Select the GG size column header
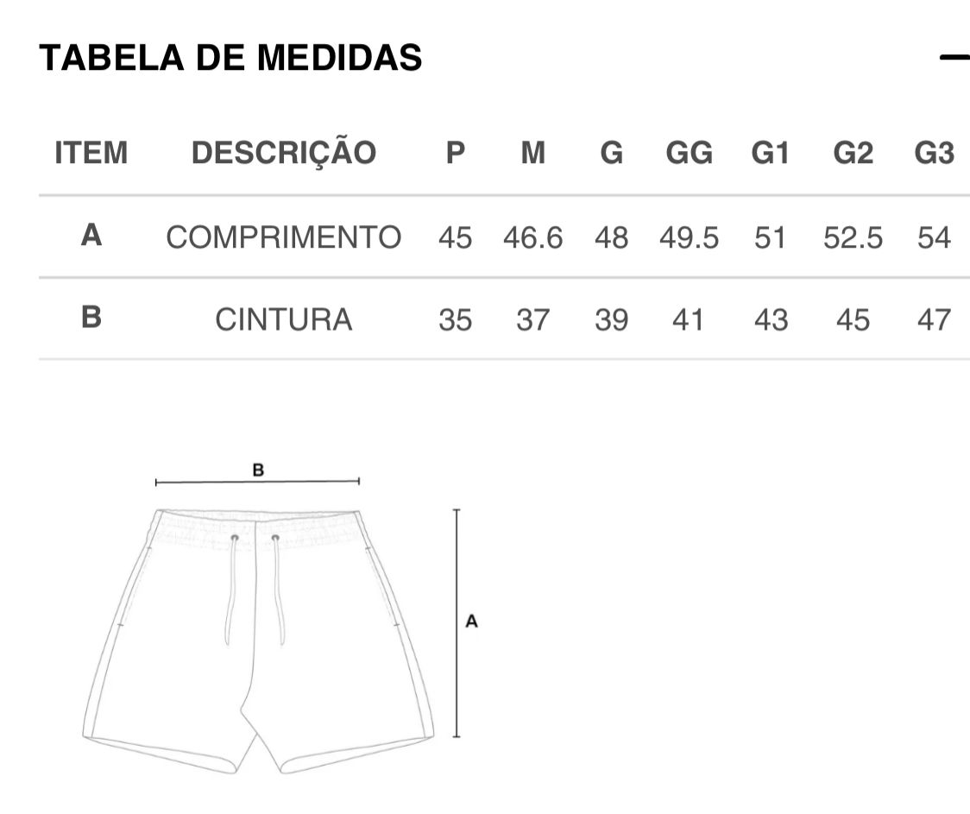The height and width of the screenshot is (814, 970). click(690, 153)
